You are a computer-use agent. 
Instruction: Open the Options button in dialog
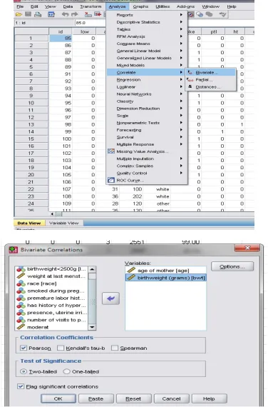pos(232,266)
